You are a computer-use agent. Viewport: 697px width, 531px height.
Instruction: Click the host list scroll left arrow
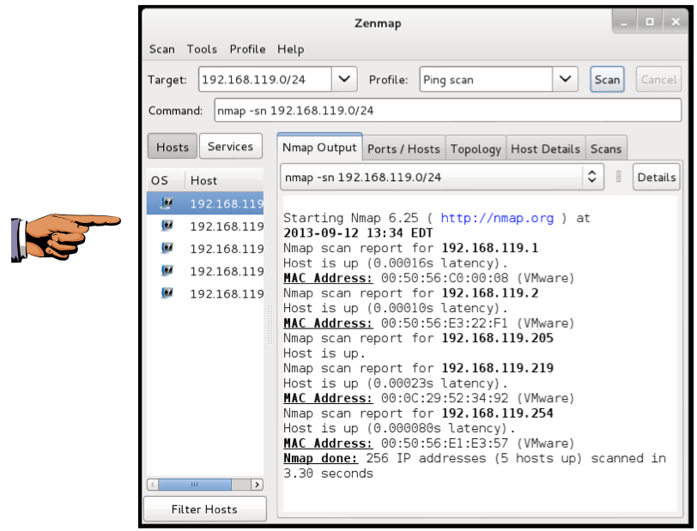click(153, 484)
